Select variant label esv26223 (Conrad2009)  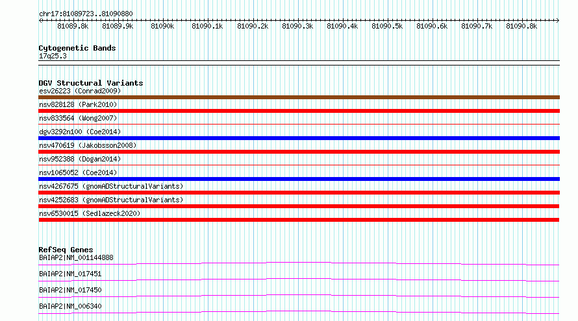(x=80, y=91)
